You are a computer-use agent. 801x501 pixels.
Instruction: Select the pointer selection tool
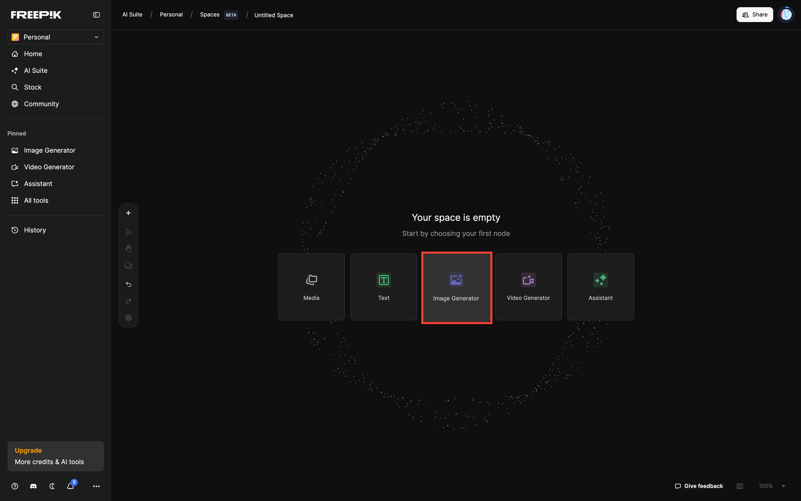point(128,232)
